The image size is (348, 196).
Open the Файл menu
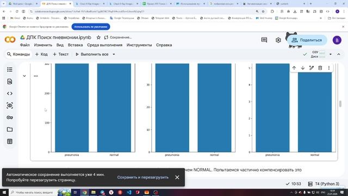24,45
